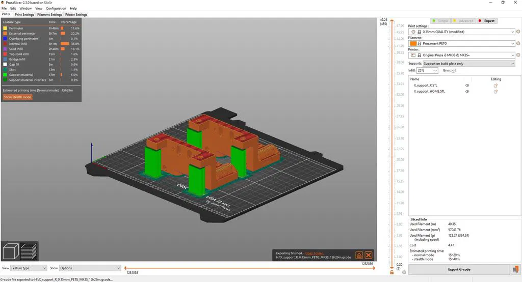The image size is (522, 282).
Task: Click the Show stealth mode button
Action: (x=18, y=97)
